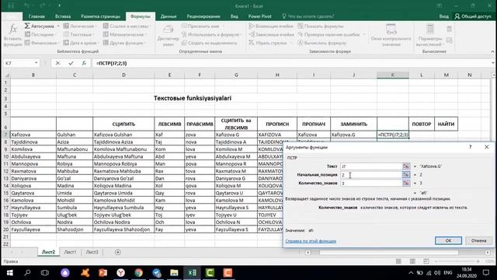Click Error Checking (Проверка наличия ошибок)
The height and width of the screenshot is (280, 497).
332,34
